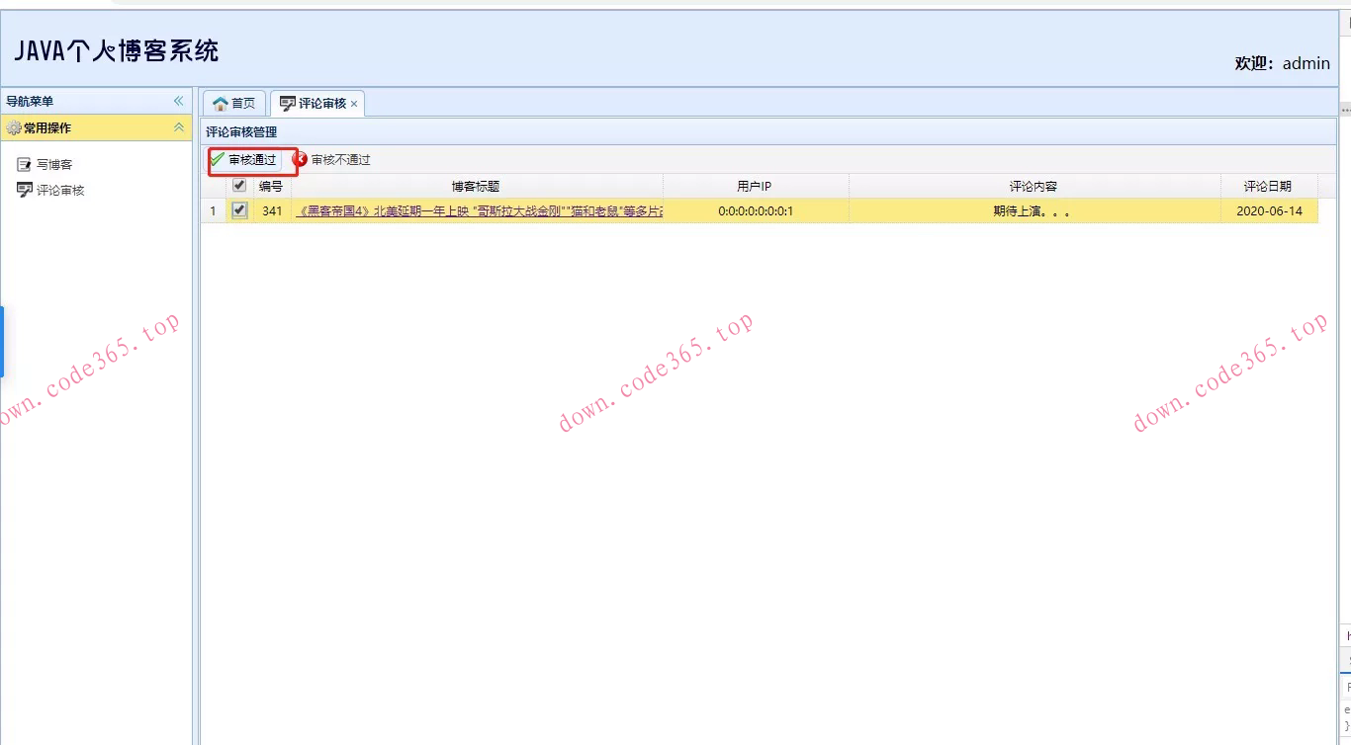The height and width of the screenshot is (745, 1351).
Task: Sort by the 用户IP column header
Action: (x=756, y=186)
